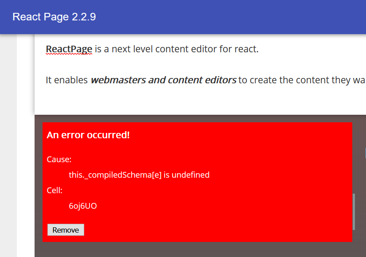Screen dimensions: 366x257
Task: Click the React Page 2.2.9 header title
Action: [54, 17]
